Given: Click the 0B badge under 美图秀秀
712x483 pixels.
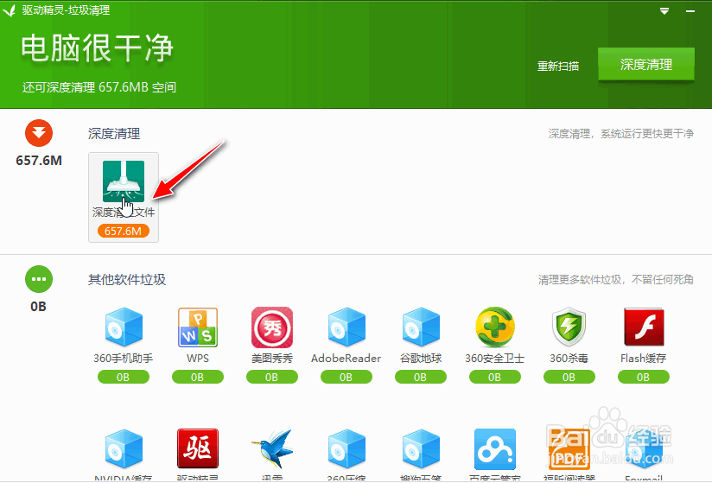Looking at the screenshot, I should coord(271,377).
